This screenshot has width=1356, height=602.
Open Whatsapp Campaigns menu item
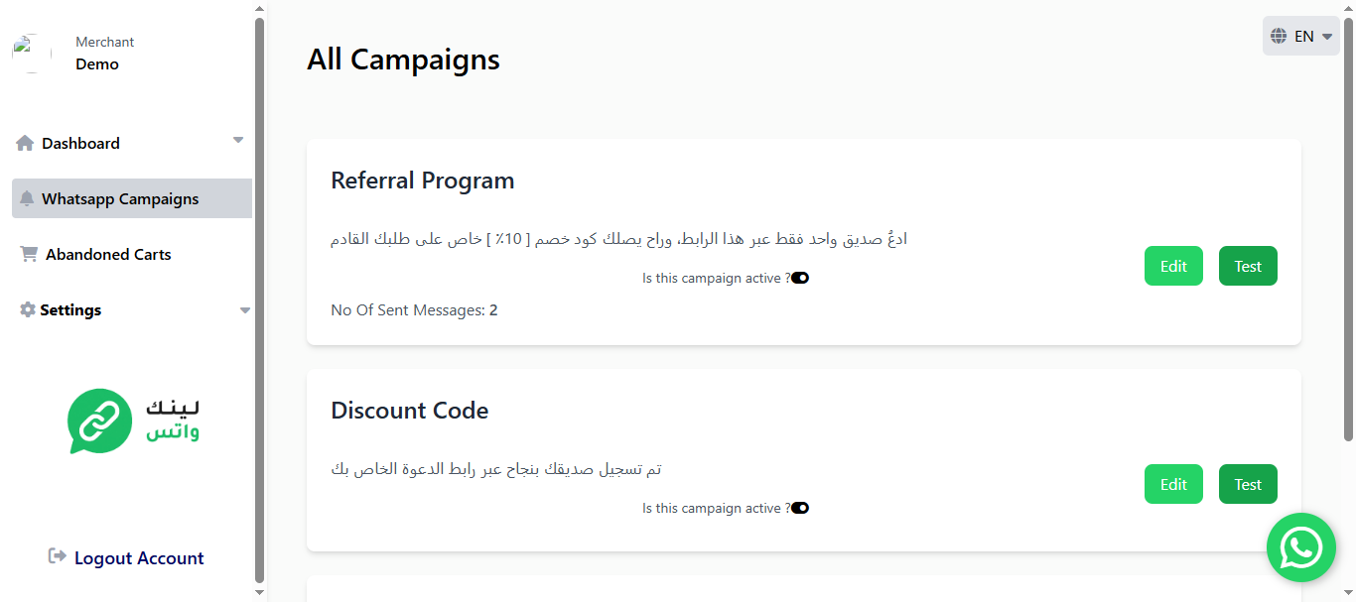[120, 198]
